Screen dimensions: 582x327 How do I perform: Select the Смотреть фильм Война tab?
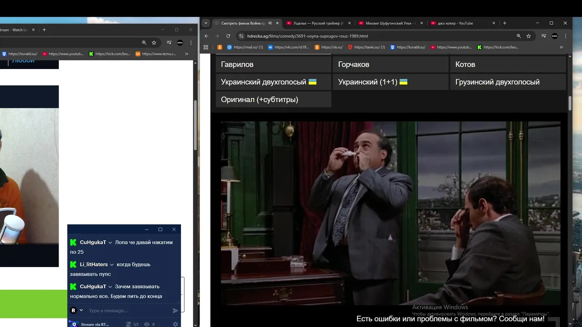(246, 23)
